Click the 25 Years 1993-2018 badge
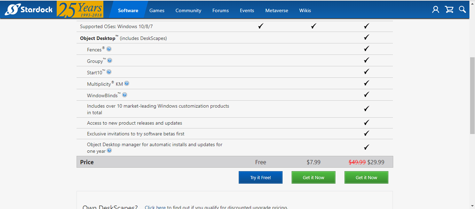475x209 pixels. coord(80,10)
